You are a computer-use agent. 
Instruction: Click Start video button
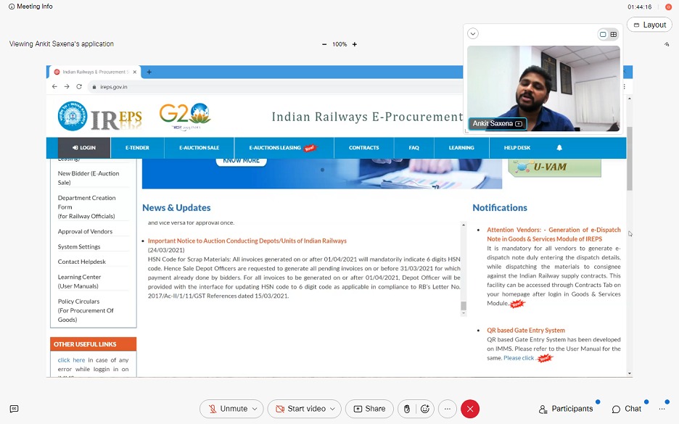pos(300,409)
